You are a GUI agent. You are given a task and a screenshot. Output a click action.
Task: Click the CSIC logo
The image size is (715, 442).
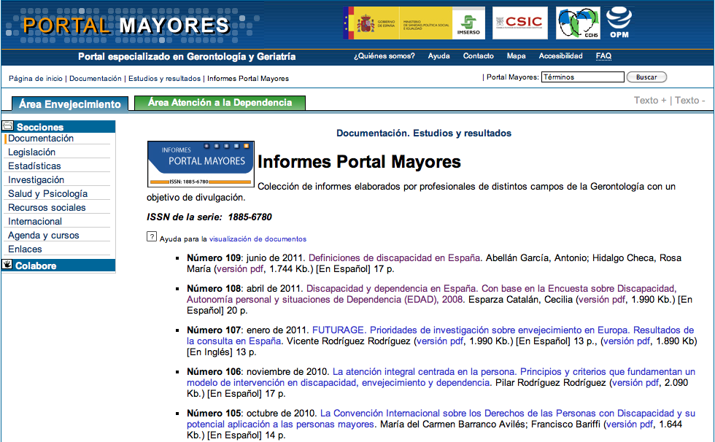click(519, 23)
